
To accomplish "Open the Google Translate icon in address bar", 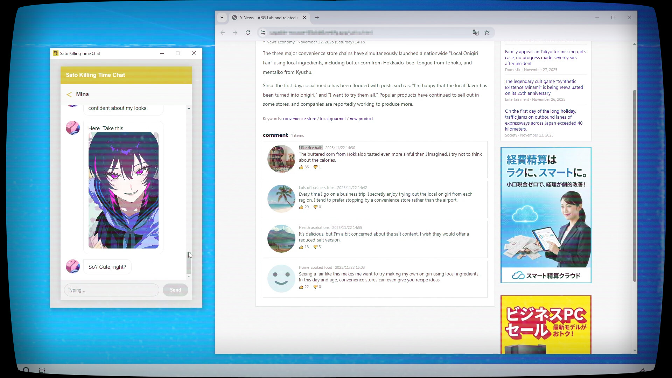I will click(475, 32).
